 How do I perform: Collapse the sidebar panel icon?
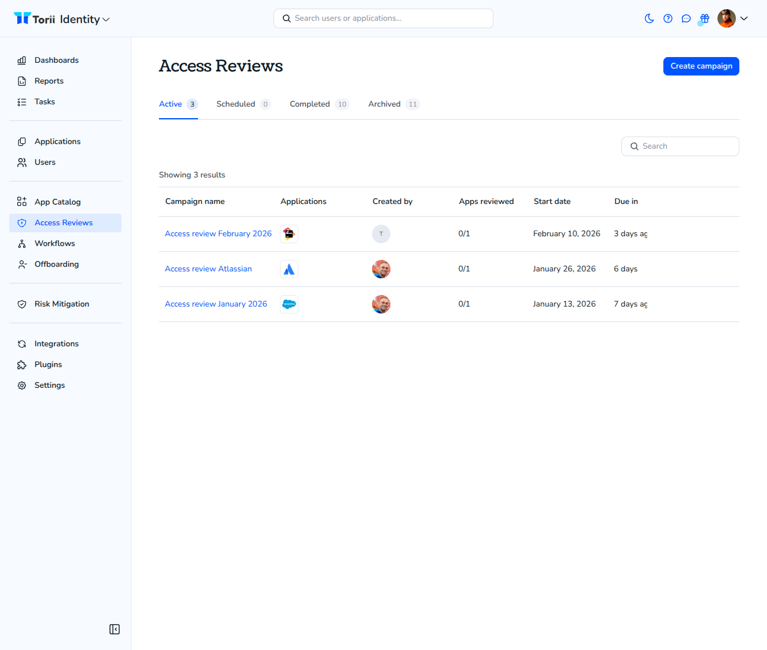tap(115, 629)
